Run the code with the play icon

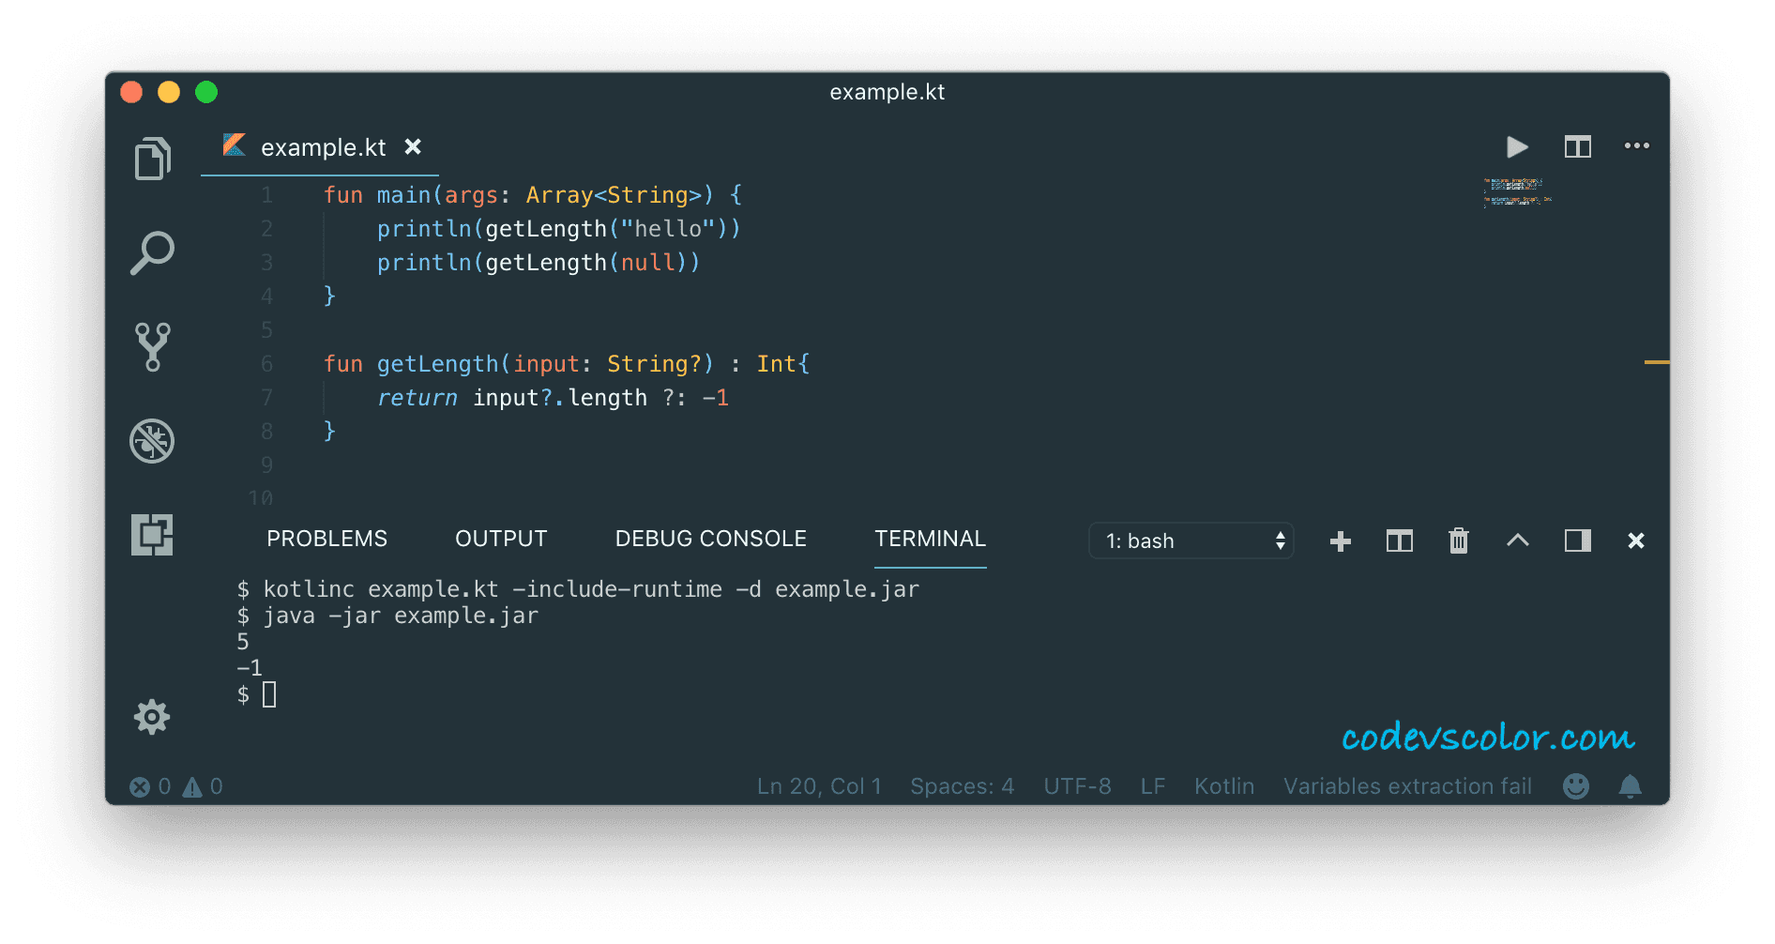coord(1517,147)
